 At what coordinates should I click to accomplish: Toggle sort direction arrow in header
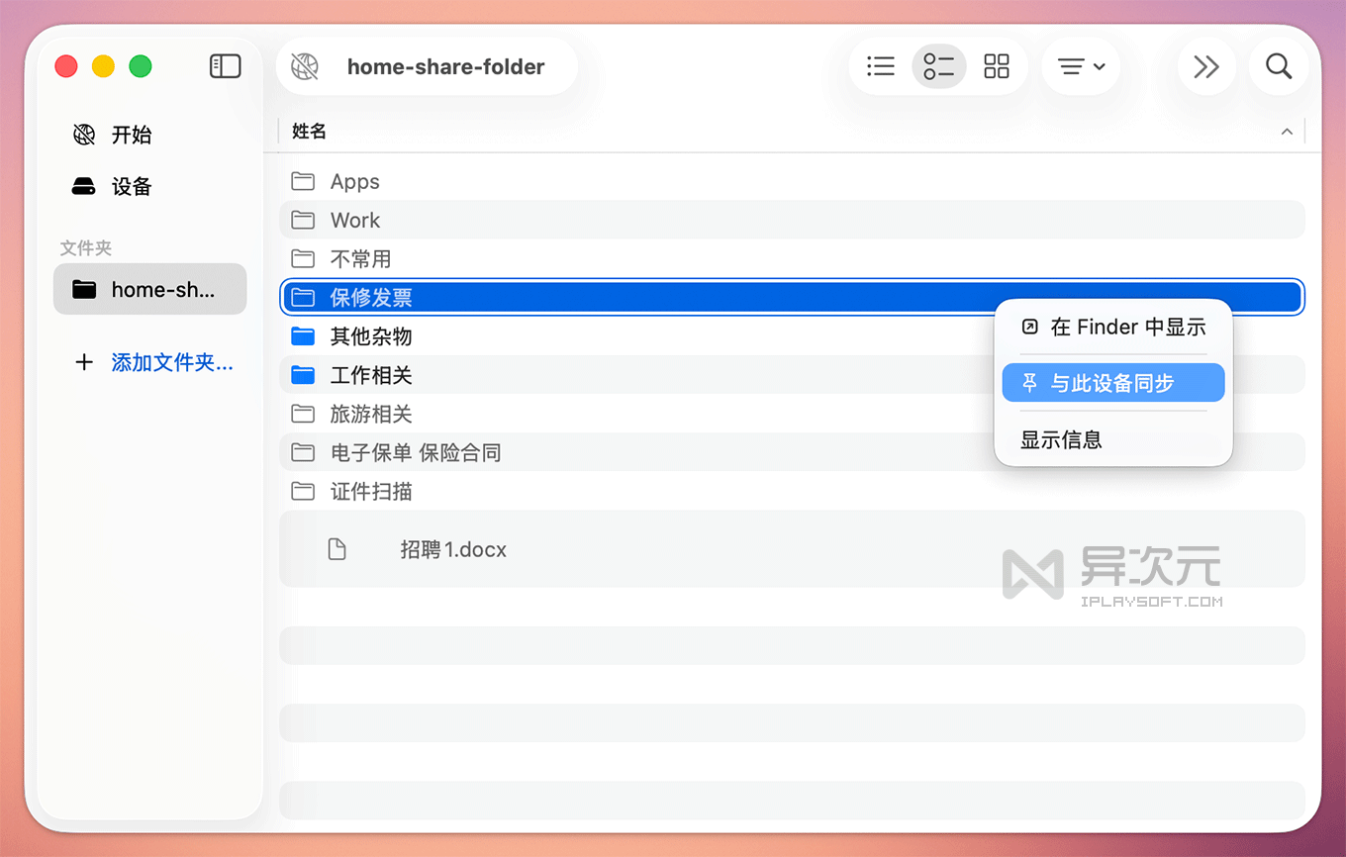pyautogui.click(x=1287, y=132)
